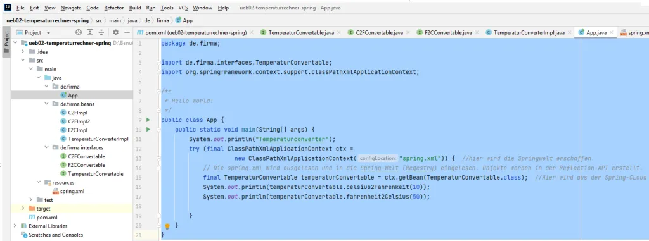Close the F2CConvertable.java tab
Viewport: 649px width, 241px height.
point(477,32)
